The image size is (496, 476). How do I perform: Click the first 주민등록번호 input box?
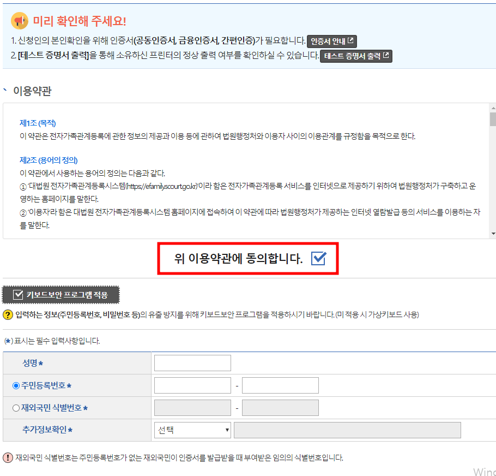tap(192, 385)
